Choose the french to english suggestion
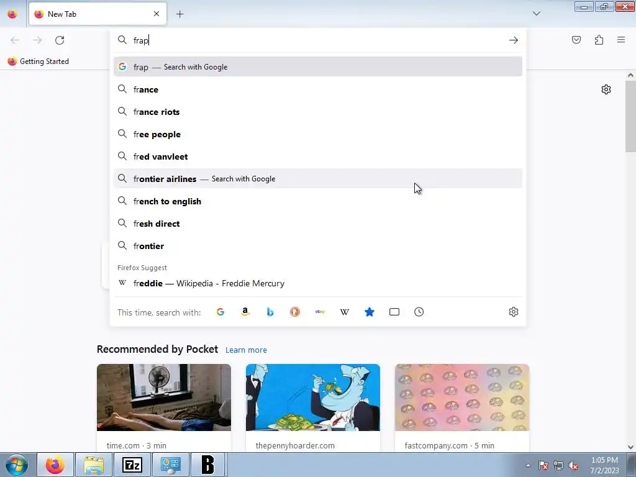 pos(318,201)
